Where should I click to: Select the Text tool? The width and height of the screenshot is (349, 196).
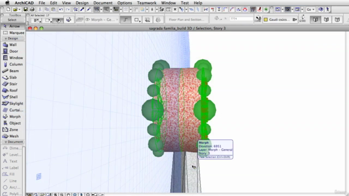click(x=11, y=161)
